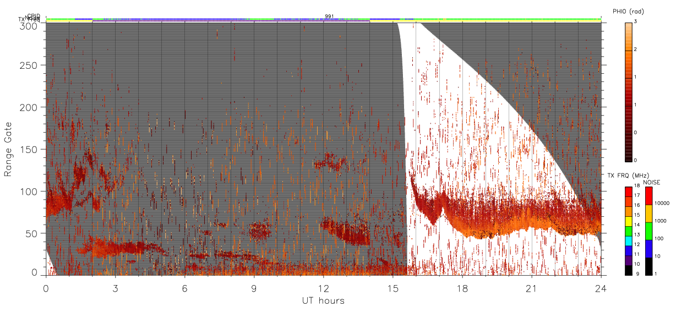Click the PHI0 colorbar label '3'

click(x=635, y=21)
